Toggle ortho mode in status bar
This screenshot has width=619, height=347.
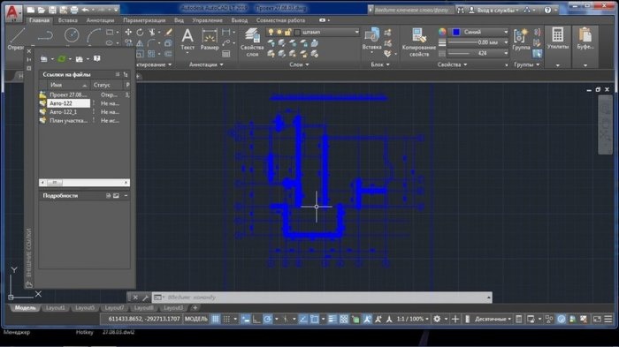pyautogui.click(x=256, y=319)
